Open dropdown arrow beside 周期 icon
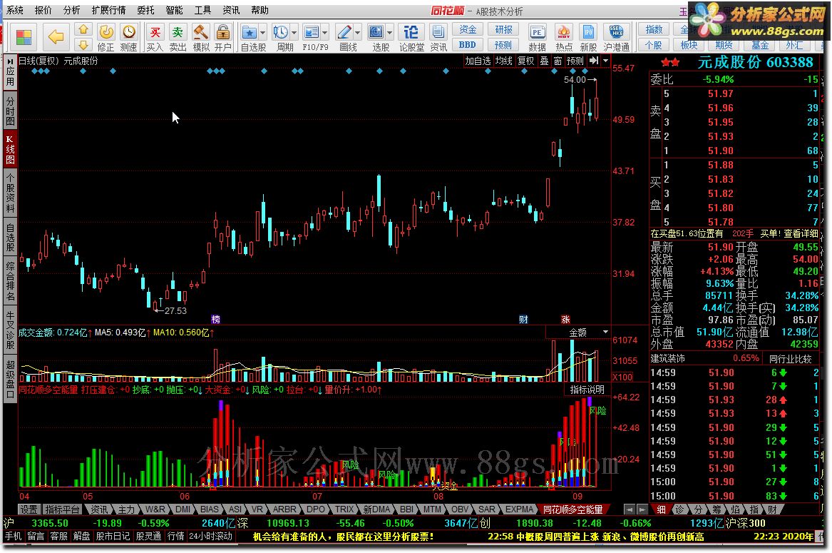The width and height of the screenshot is (832, 553). click(x=294, y=33)
